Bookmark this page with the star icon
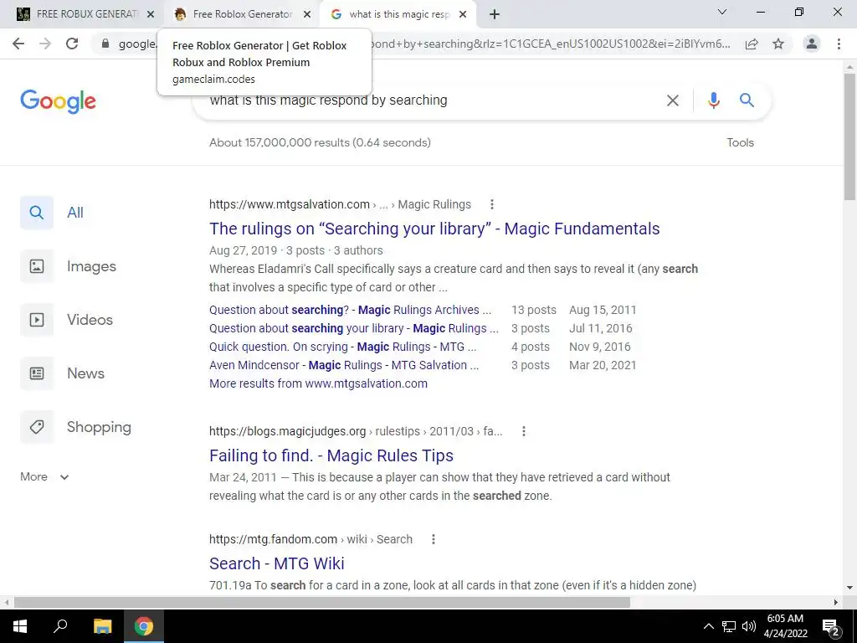The width and height of the screenshot is (857, 643). tap(778, 44)
